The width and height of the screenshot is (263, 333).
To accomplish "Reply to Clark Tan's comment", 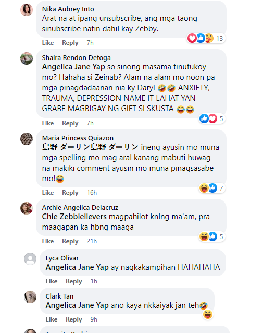I will click(x=74, y=319).
